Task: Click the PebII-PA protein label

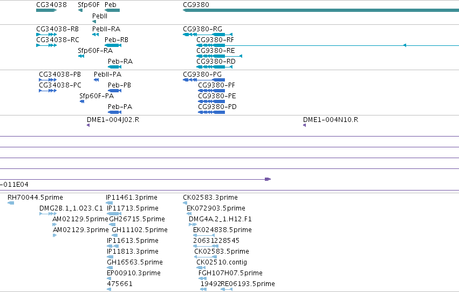Action: coord(107,74)
